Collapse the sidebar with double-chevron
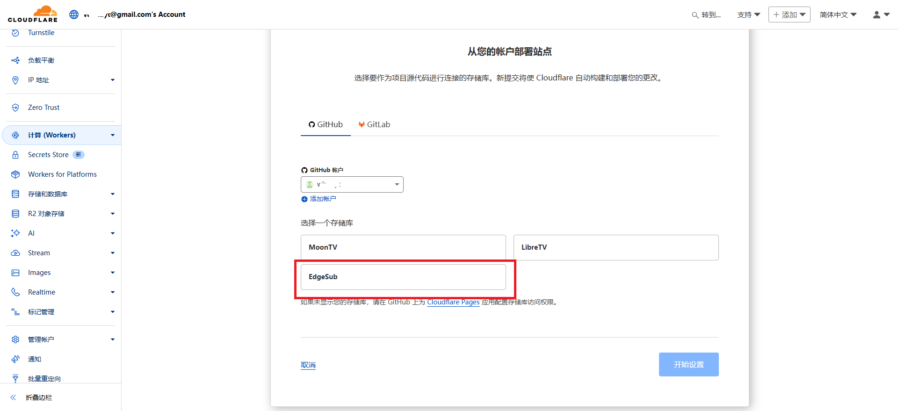Viewport: 898px width, 411px height. pos(14,397)
